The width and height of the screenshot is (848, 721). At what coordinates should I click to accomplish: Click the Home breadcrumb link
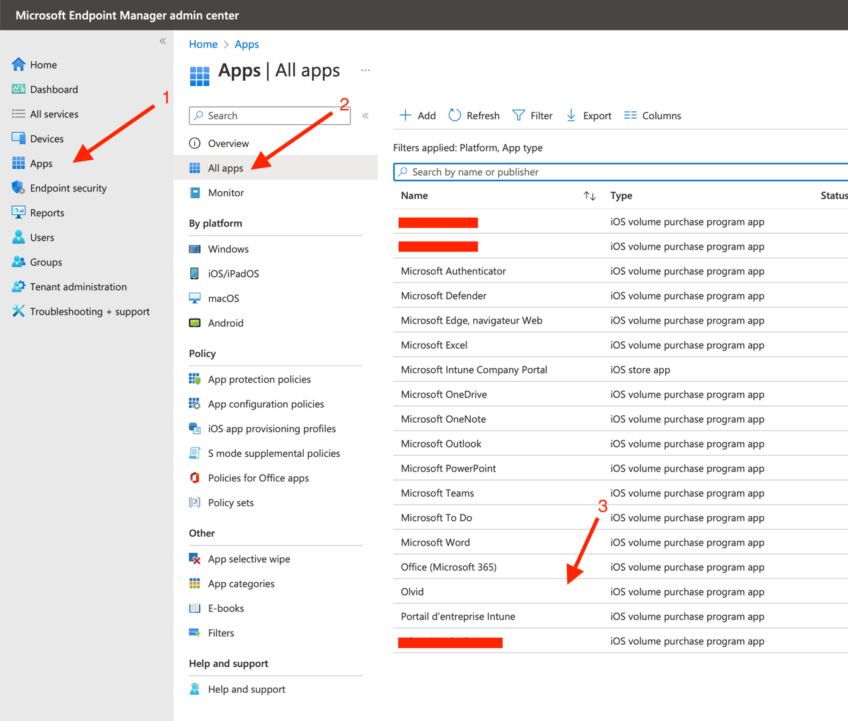click(203, 44)
